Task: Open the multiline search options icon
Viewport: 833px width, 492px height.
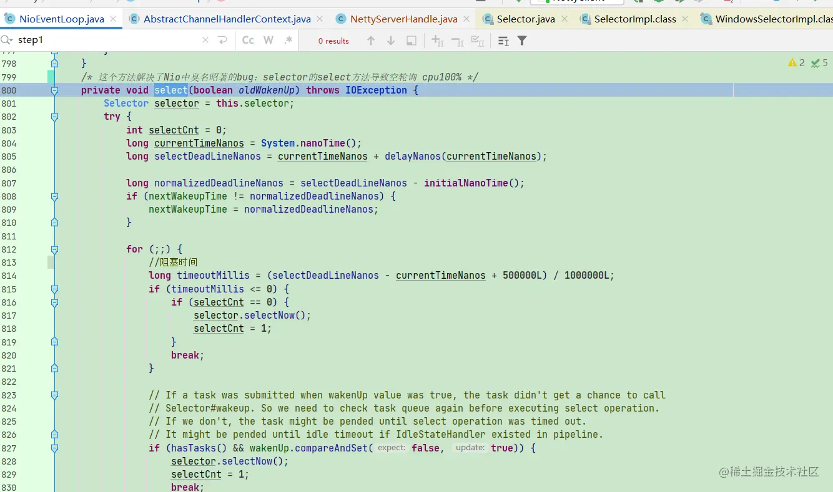Action: click(x=503, y=41)
